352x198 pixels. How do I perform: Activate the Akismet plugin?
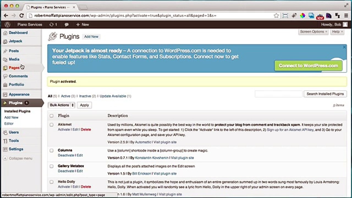64,130
